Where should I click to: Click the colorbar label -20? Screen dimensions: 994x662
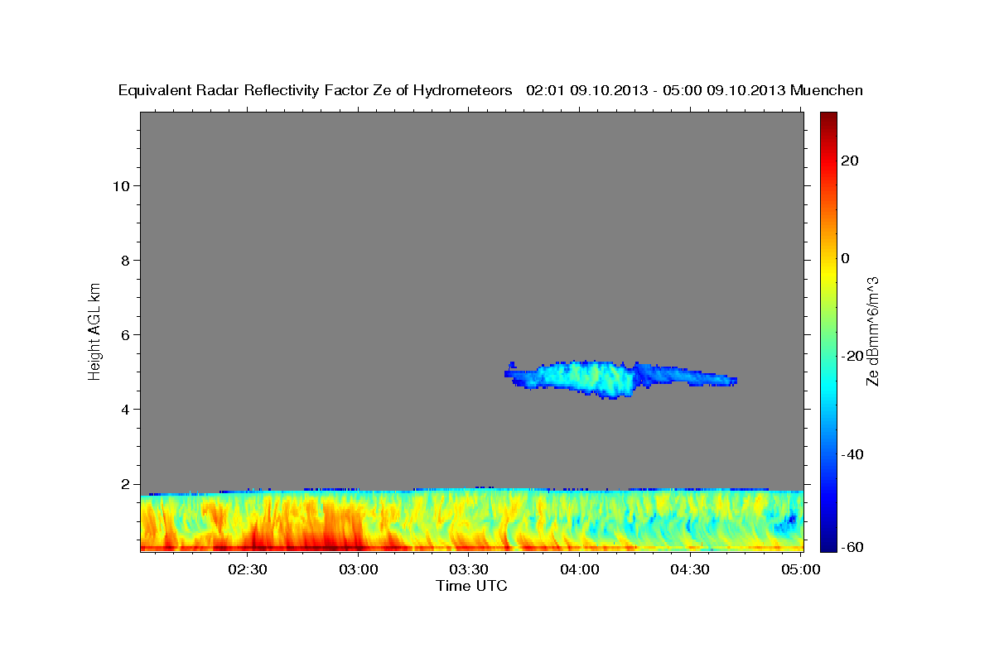coord(852,356)
